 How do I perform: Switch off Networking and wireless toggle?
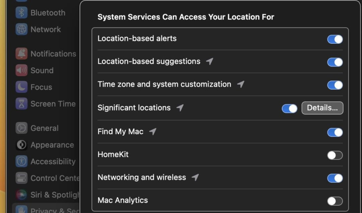[335, 178]
